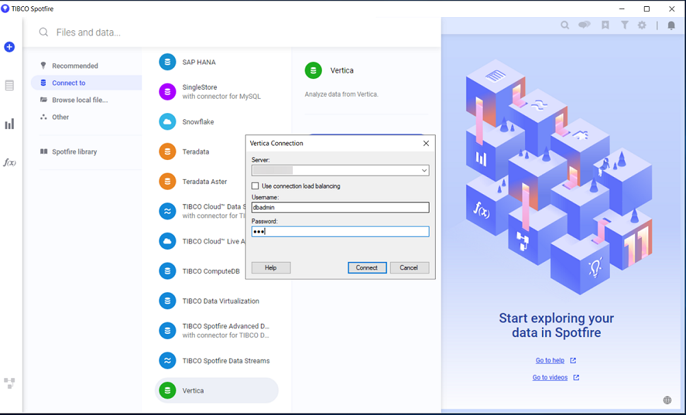This screenshot has width=686, height=415.
Task: Click inside the Password field
Action: point(340,231)
